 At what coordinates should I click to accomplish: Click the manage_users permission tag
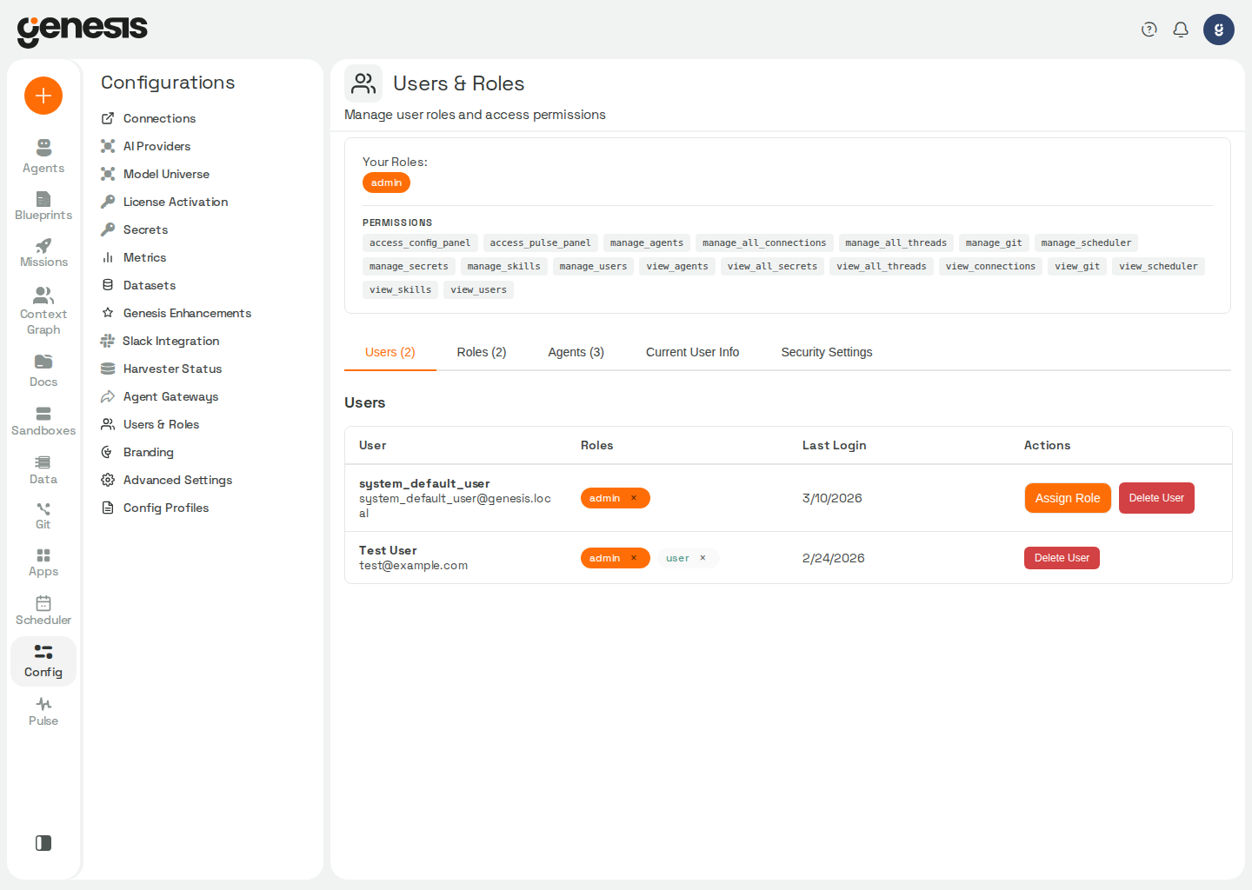tap(593, 266)
